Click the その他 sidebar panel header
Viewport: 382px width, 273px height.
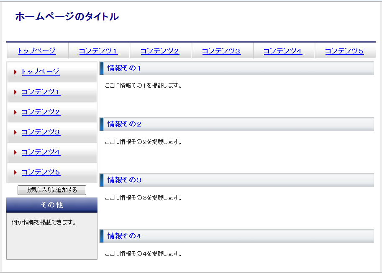coord(52,205)
